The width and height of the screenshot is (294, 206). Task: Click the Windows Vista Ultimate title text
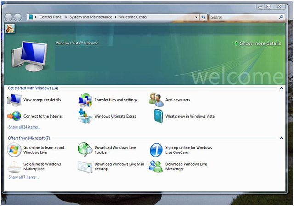click(x=77, y=43)
